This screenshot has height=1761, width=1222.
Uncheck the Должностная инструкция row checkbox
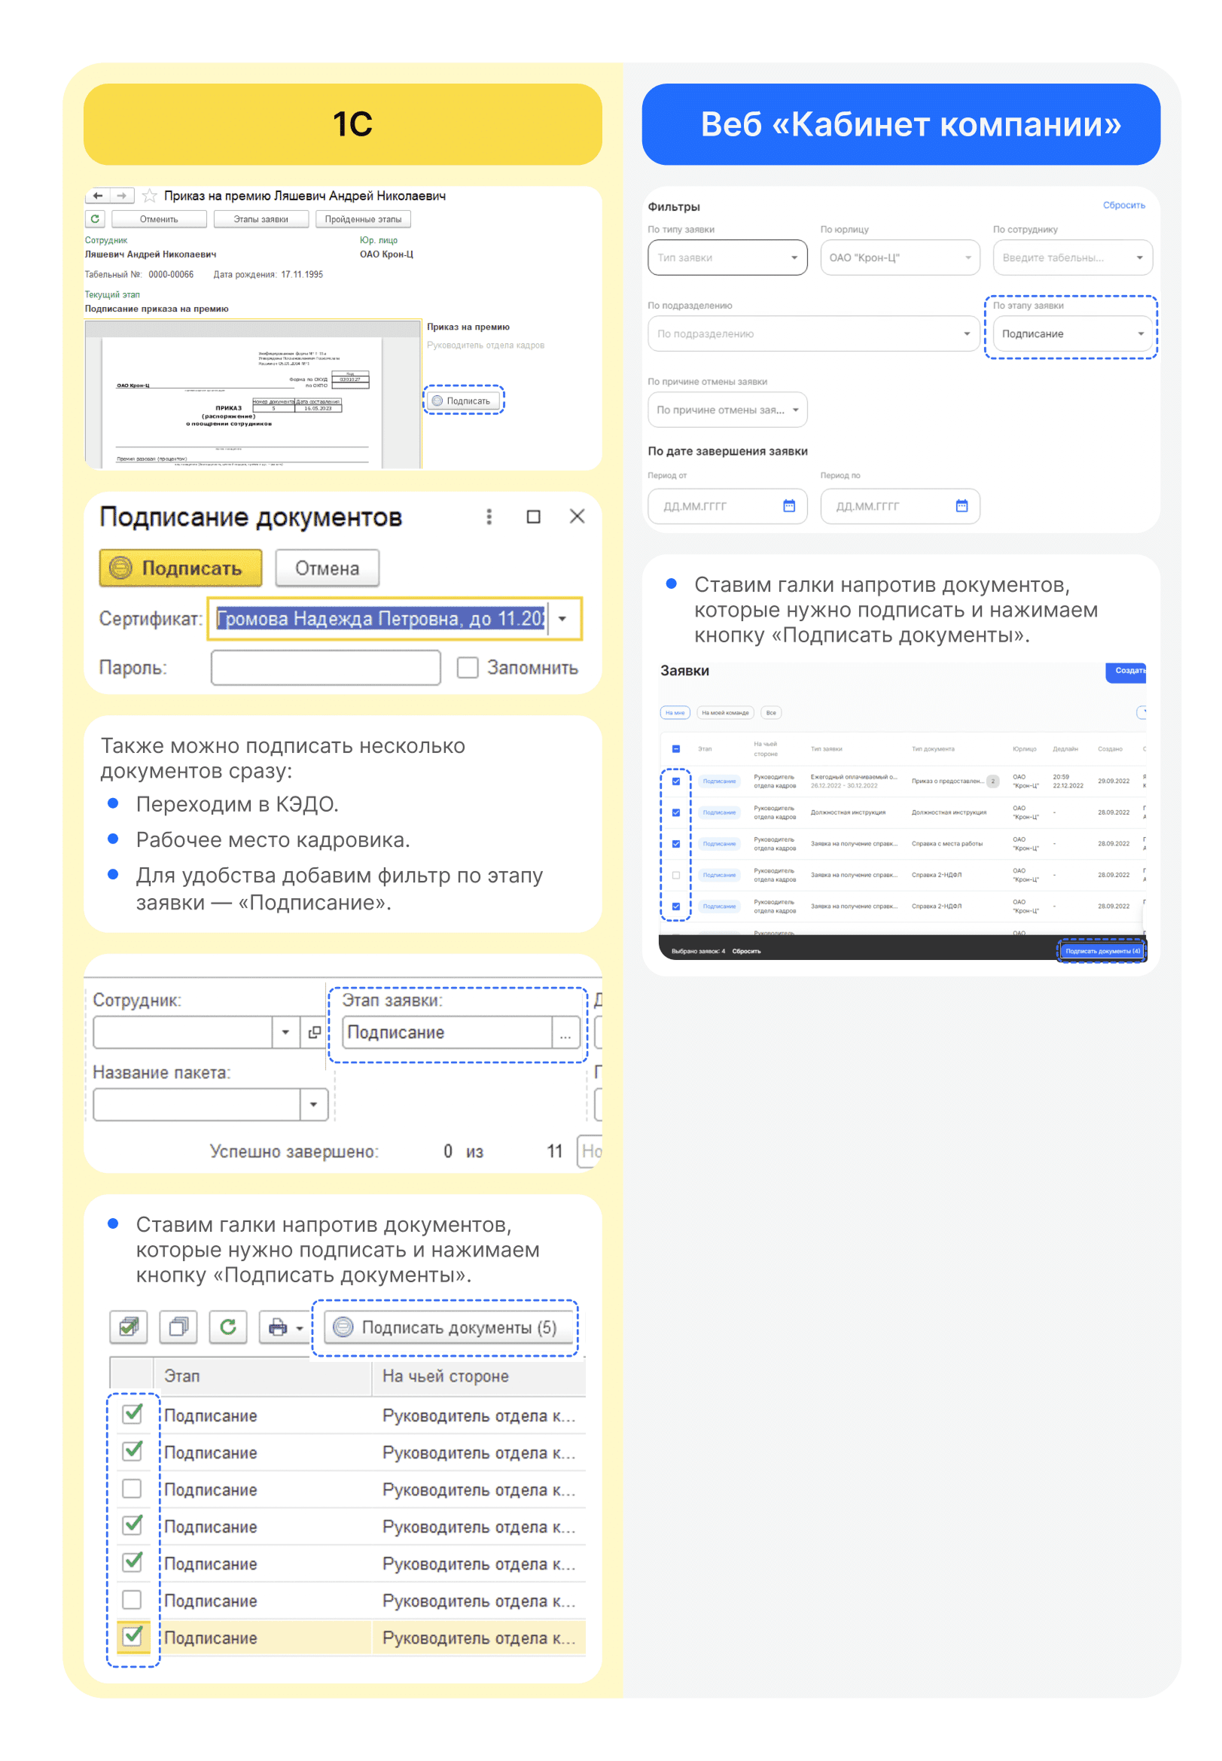coord(676,812)
